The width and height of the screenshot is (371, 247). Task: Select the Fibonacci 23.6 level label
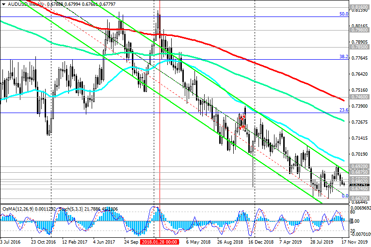[x=343, y=110]
